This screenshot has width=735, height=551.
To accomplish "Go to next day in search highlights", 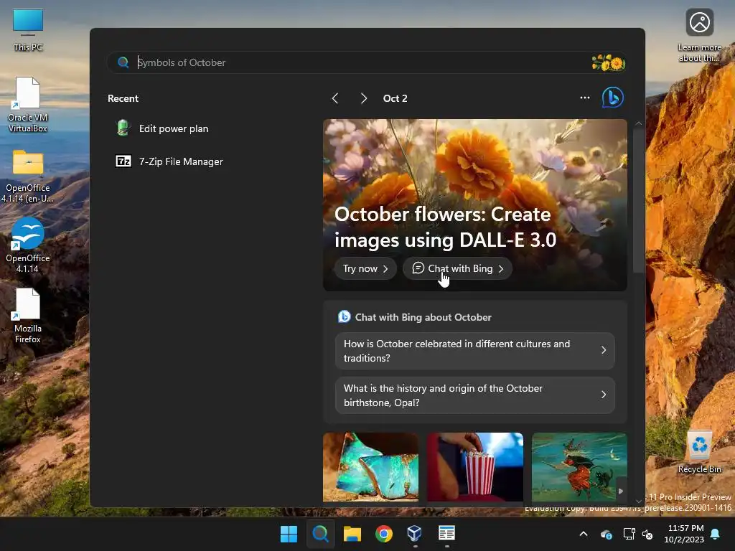I will (364, 98).
